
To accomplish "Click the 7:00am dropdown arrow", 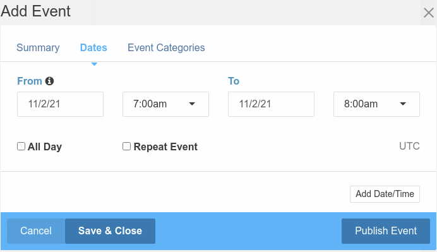I will pyautogui.click(x=192, y=104).
